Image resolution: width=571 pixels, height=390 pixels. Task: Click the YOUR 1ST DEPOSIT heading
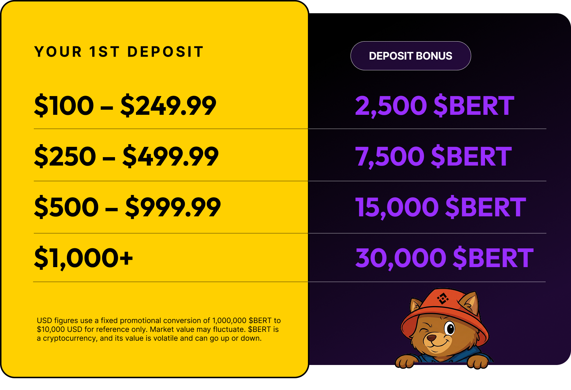[x=119, y=52]
